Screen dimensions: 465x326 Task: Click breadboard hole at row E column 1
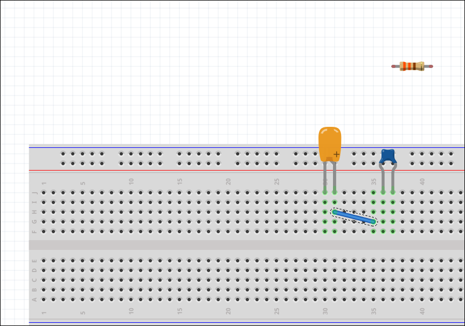pos(44,261)
